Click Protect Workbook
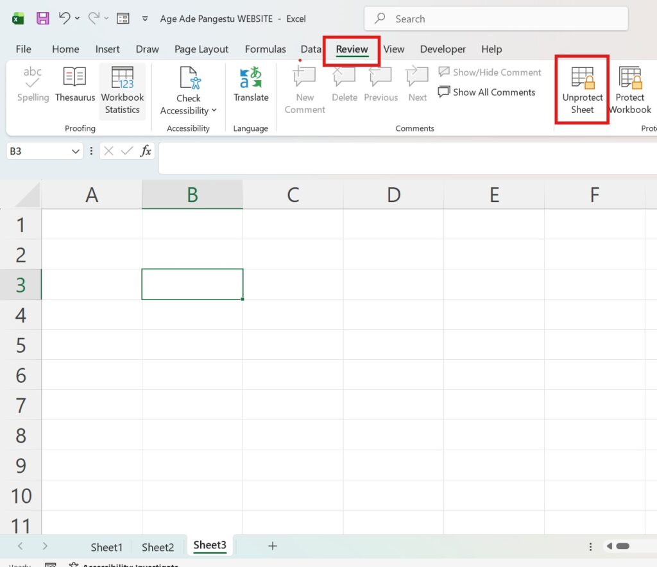Viewport: 657px width, 567px height. (629, 90)
